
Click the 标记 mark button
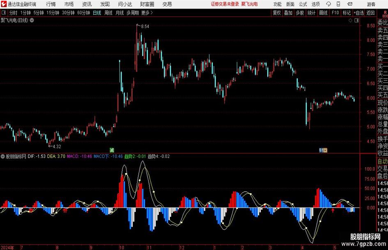click(x=347, y=13)
